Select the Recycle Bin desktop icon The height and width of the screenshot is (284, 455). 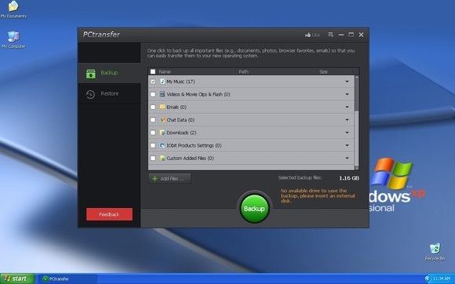click(435, 252)
